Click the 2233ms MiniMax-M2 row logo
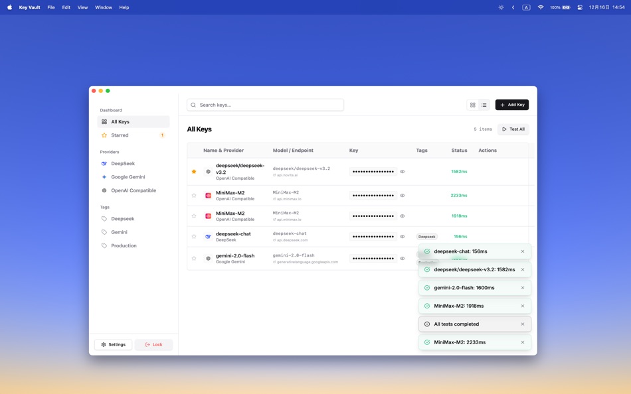 point(208,196)
